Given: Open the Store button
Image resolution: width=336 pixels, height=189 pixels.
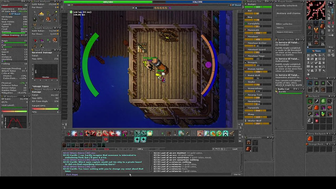Looking at the screenshot, I should click(316, 51).
